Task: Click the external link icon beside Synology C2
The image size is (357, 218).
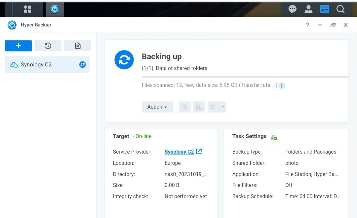Action: pos(199,151)
